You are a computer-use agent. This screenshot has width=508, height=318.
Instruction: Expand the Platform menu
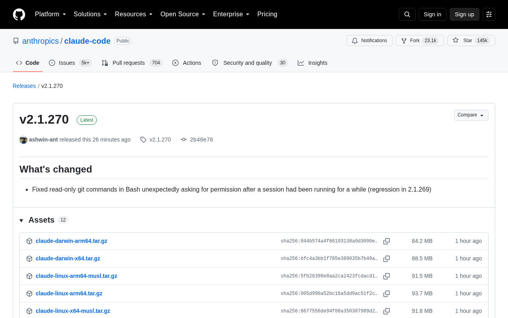coord(50,14)
